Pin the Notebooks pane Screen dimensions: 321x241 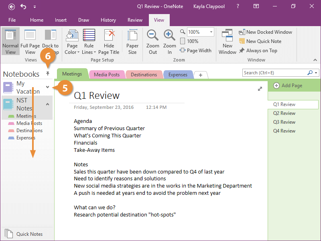tap(48, 74)
